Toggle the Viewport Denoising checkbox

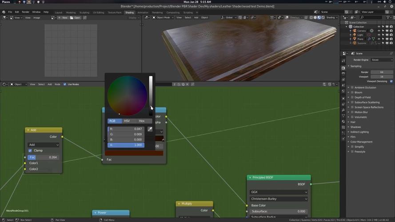tap(391, 81)
